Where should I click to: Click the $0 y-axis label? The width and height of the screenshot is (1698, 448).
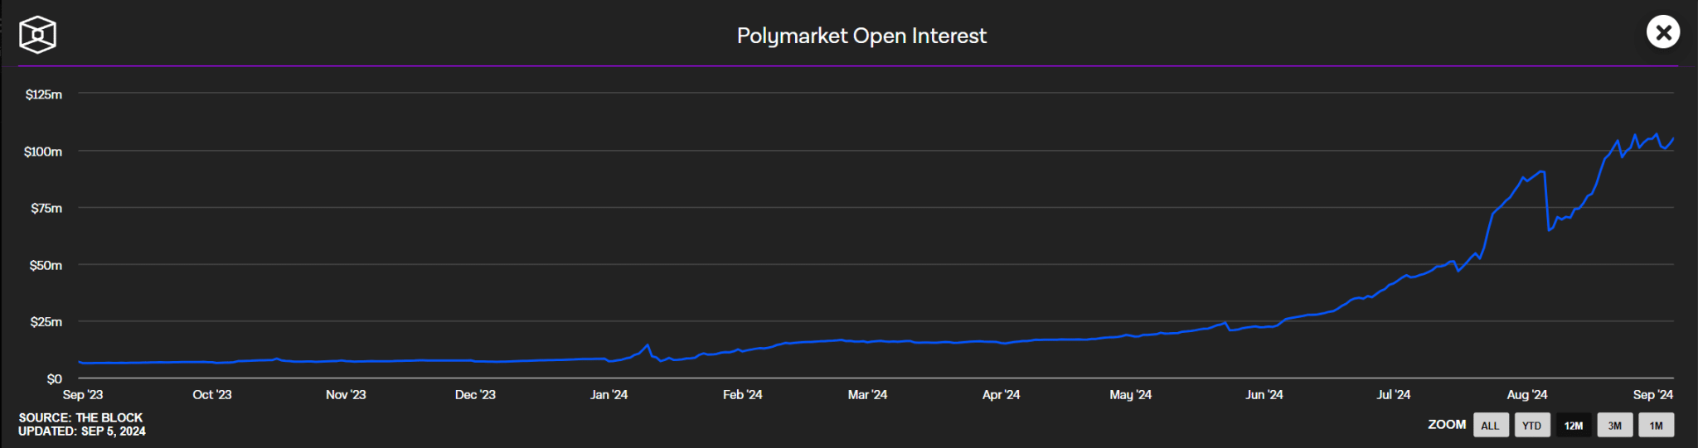pos(54,378)
